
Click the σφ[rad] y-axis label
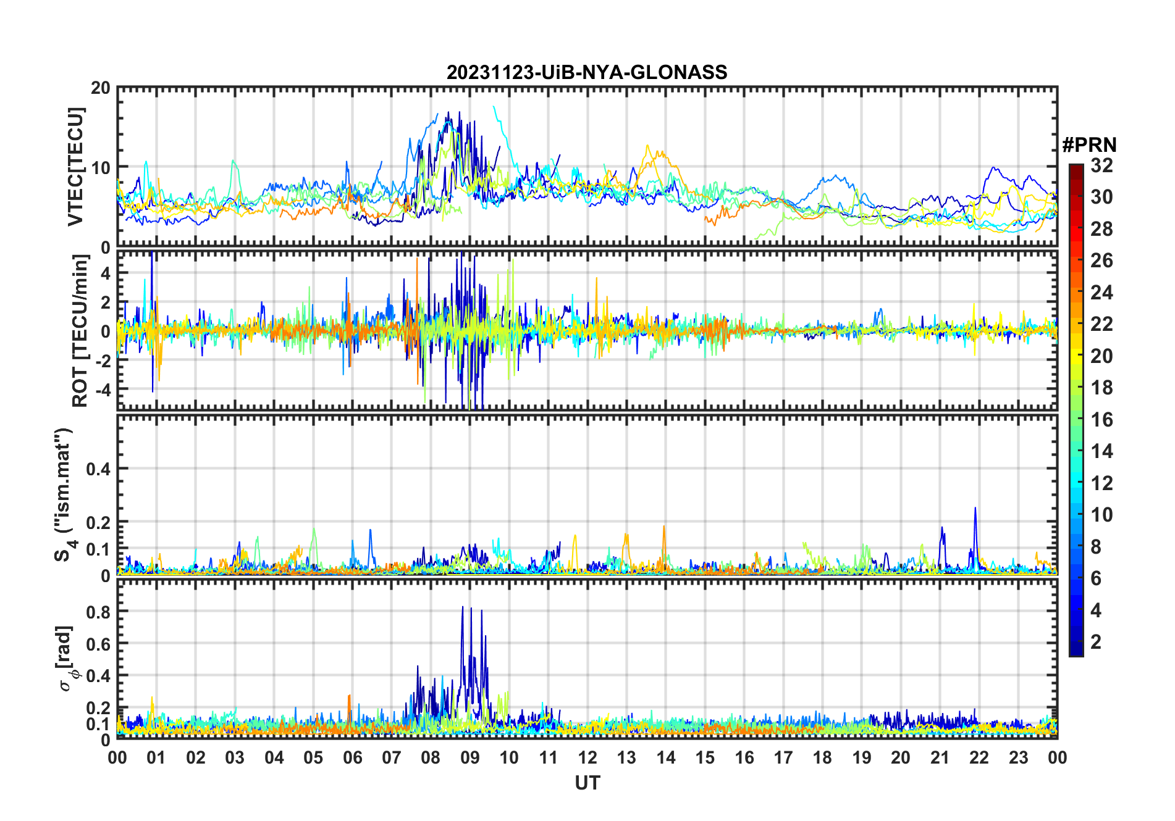pyautogui.click(x=67, y=658)
